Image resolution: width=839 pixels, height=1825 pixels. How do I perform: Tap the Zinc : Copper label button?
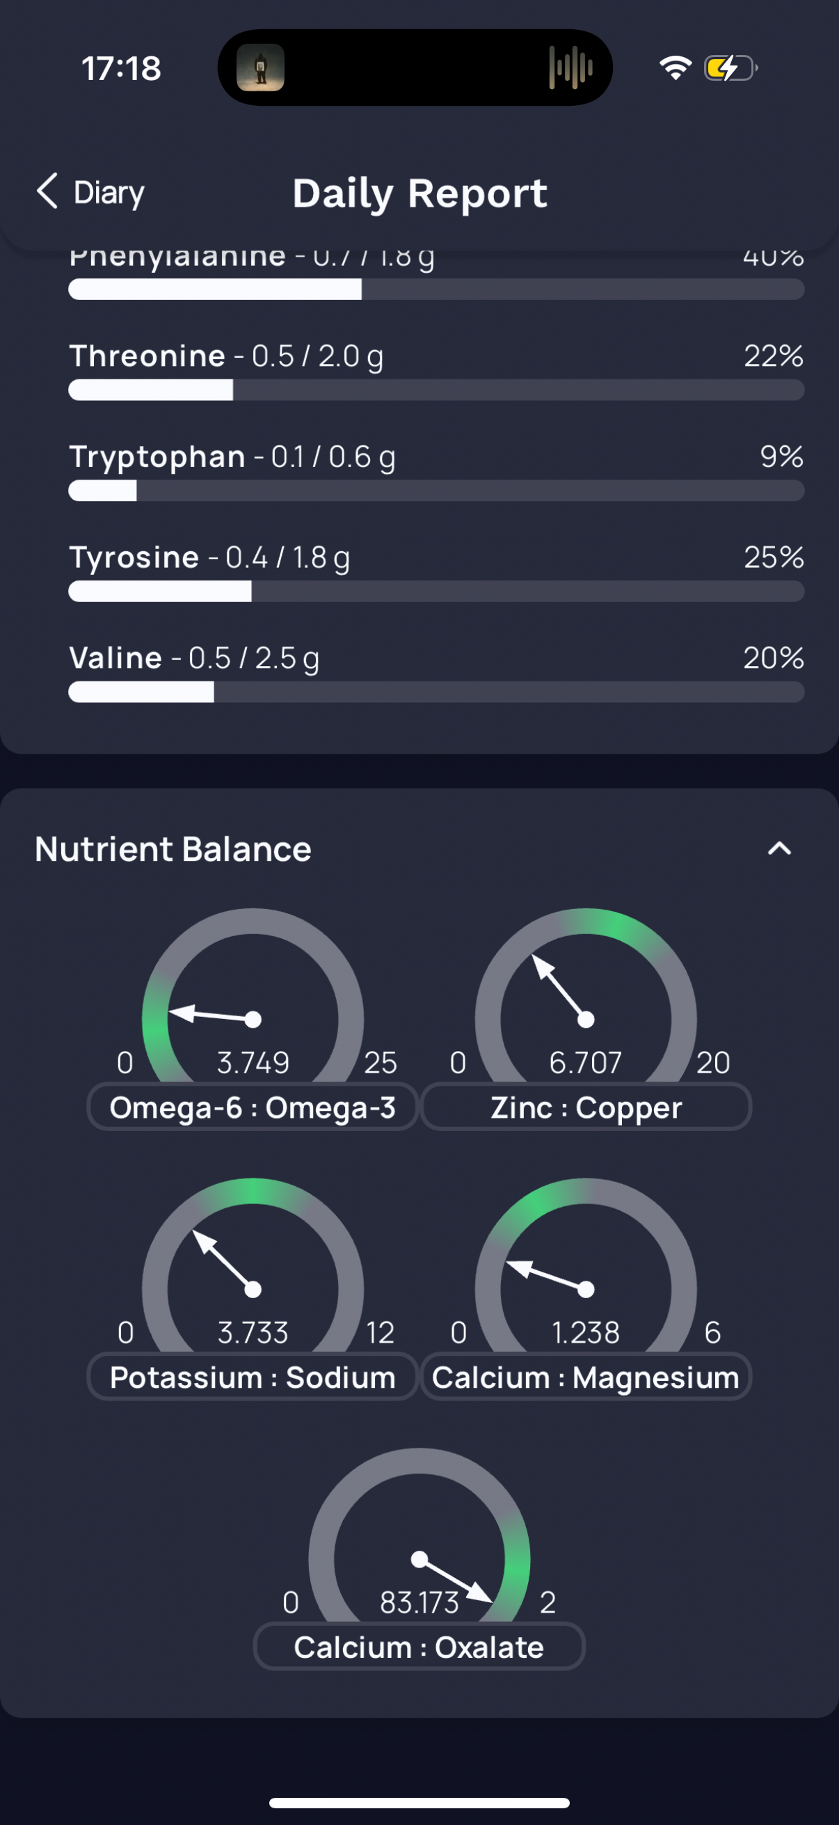586,1107
